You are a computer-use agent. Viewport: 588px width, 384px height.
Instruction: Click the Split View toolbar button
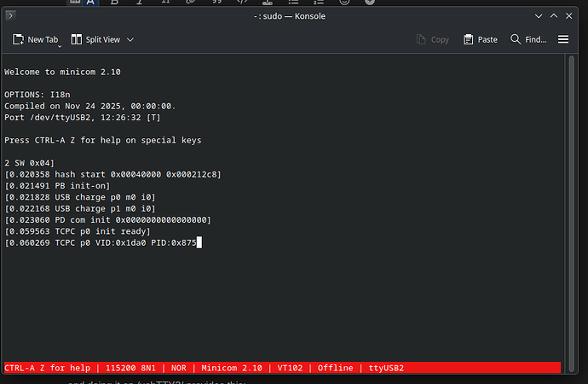click(x=95, y=39)
